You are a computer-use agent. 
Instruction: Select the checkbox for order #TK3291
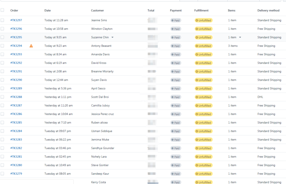tap(3, 71)
